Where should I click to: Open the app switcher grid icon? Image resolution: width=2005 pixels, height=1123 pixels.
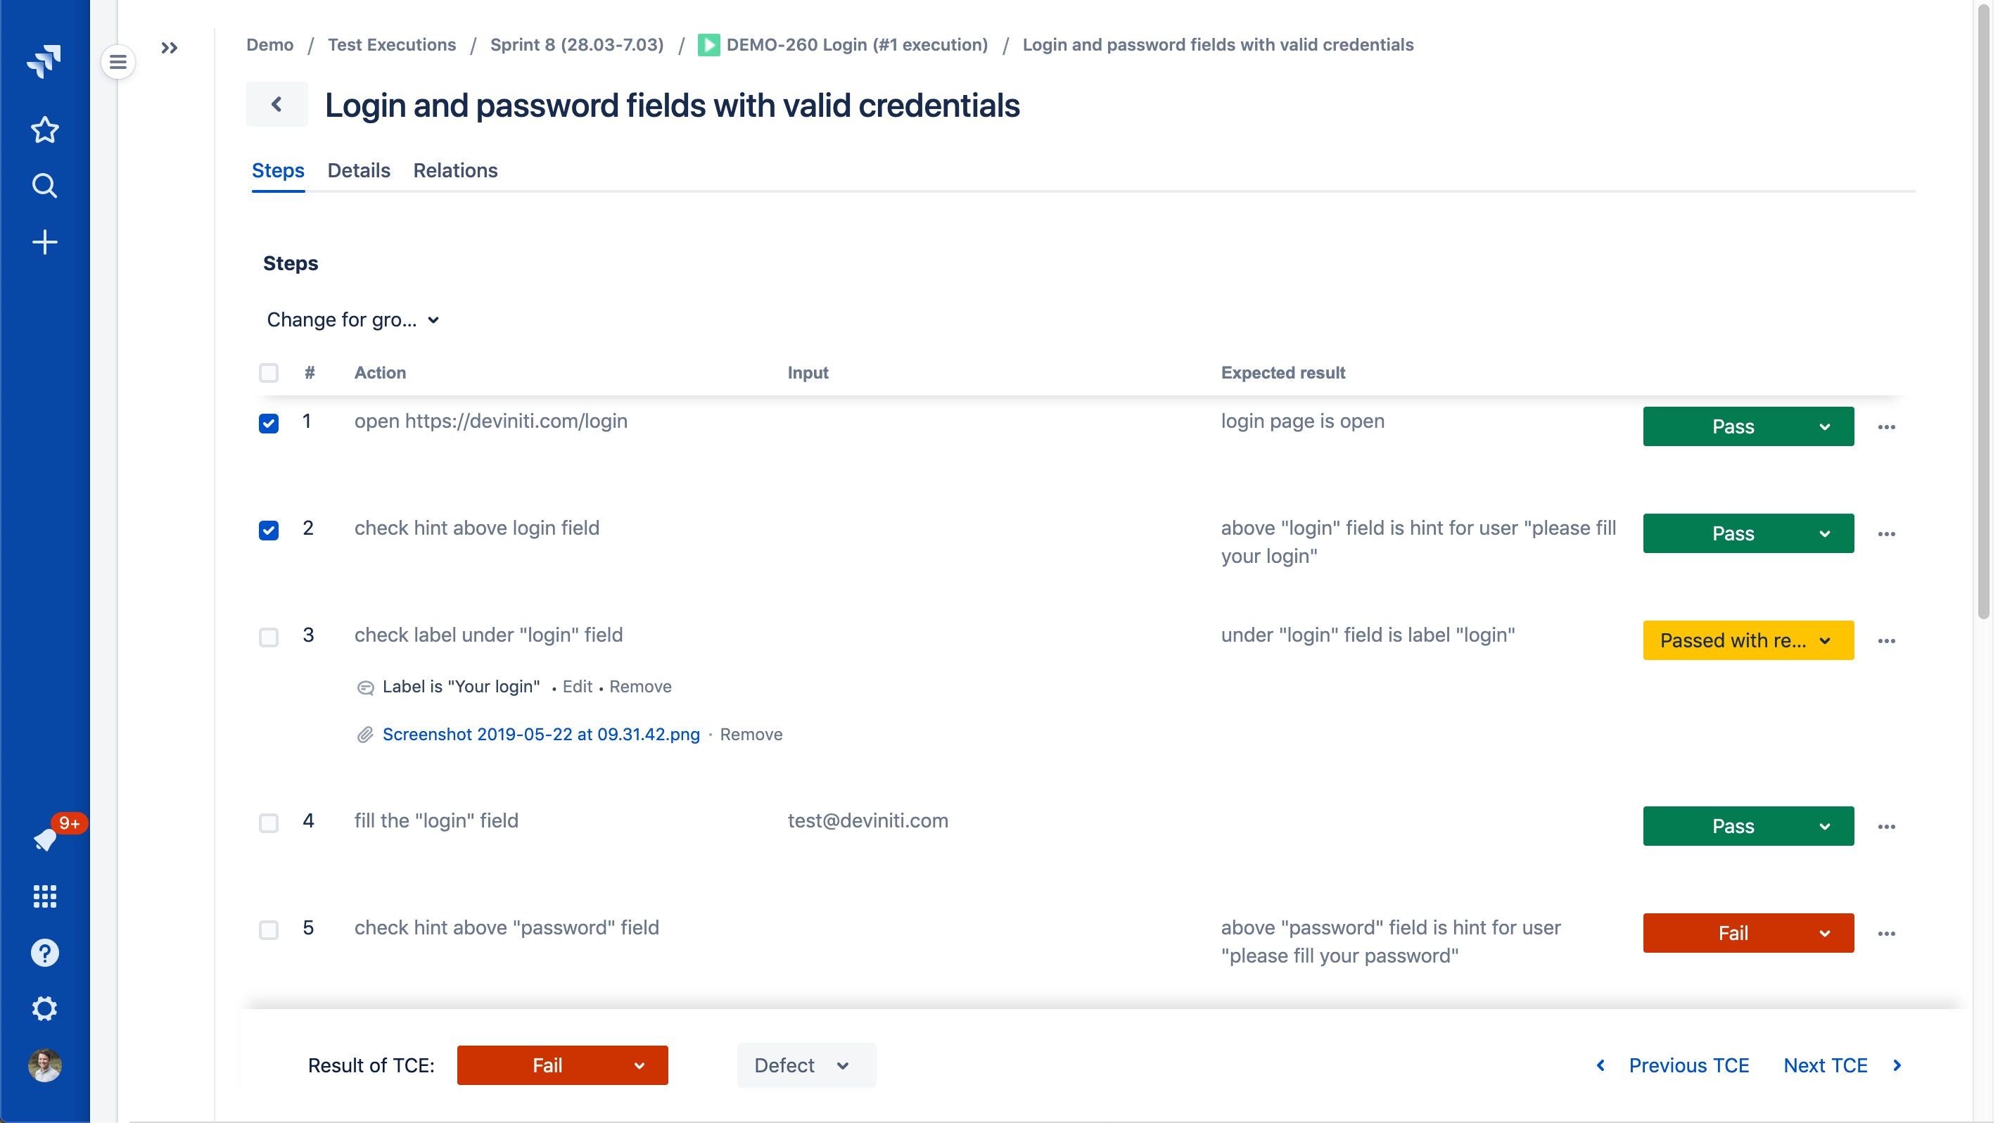pos(44,896)
